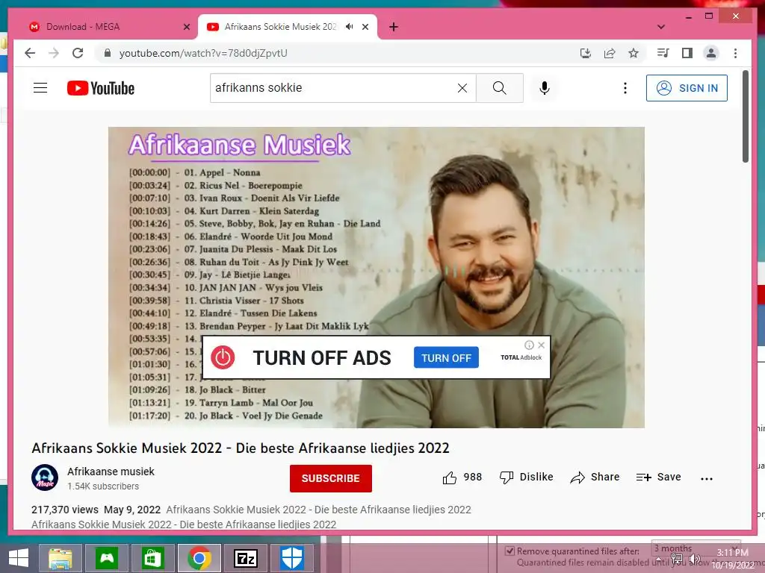Go to YouTube home via logo

click(x=101, y=88)
